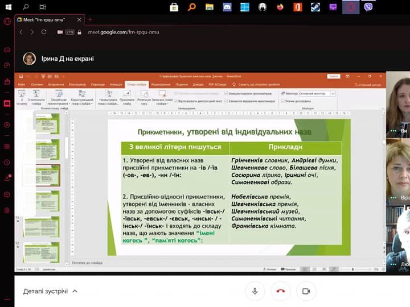Open the history clock icon in Opera sidebar
Viewport: 410px width, 307px height.
point(7,162)
